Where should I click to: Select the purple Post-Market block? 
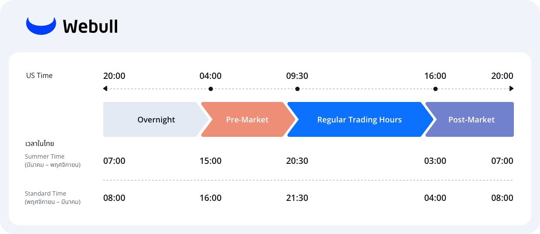point(471,120)
